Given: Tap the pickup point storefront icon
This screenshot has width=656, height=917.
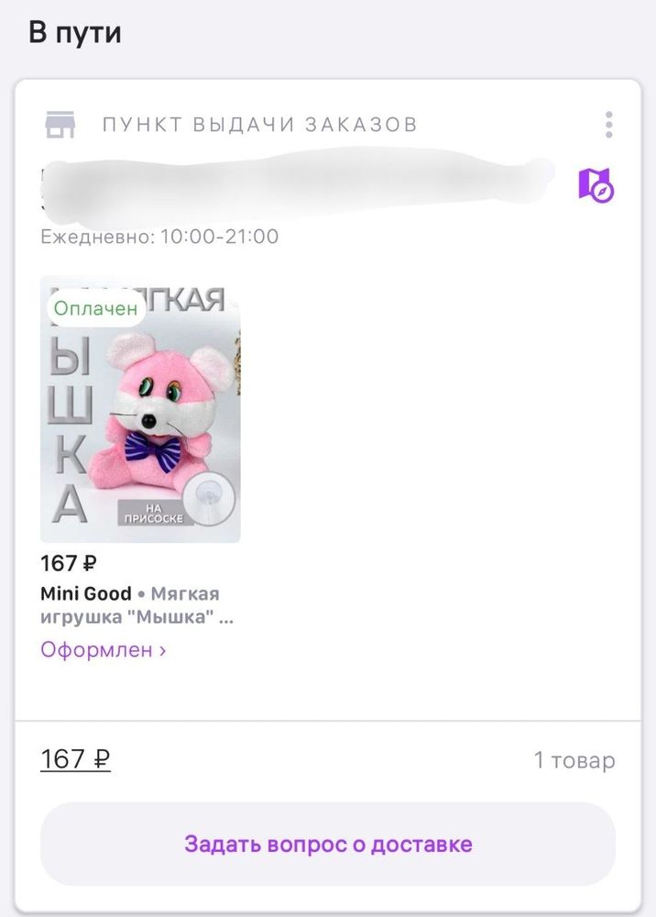Looking at the screenshot, I should click(x=60, y=125).
